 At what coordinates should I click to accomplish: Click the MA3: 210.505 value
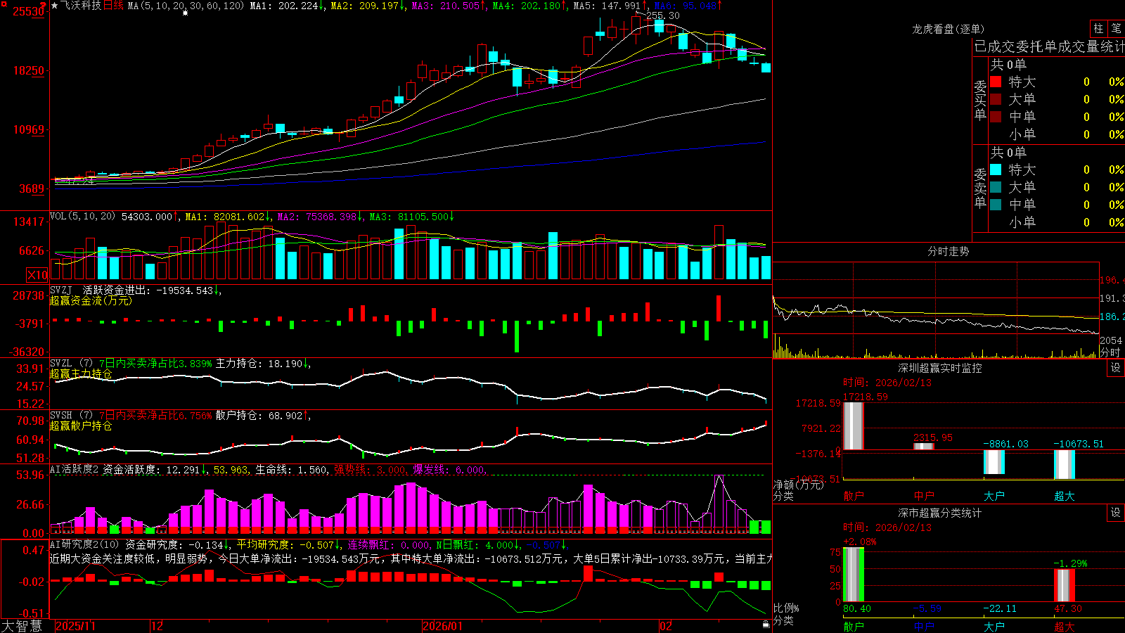pyautogui.click(x=449, y=6)
